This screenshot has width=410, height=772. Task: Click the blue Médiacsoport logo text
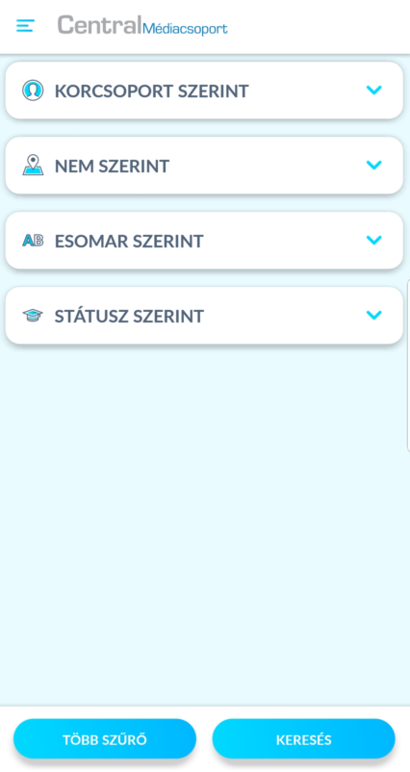coord(185,29)
